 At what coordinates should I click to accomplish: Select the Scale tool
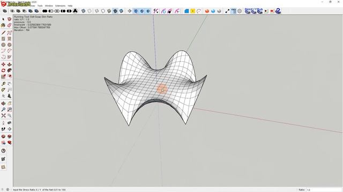coord(3,76)
